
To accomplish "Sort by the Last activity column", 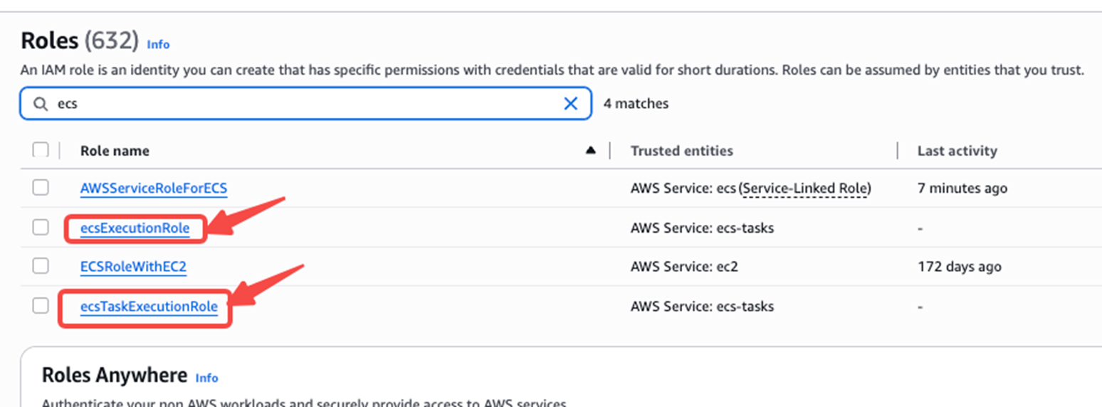I will (x=957, y=151).
